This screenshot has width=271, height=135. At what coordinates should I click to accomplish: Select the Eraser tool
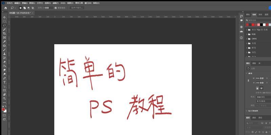pos(4,62)
